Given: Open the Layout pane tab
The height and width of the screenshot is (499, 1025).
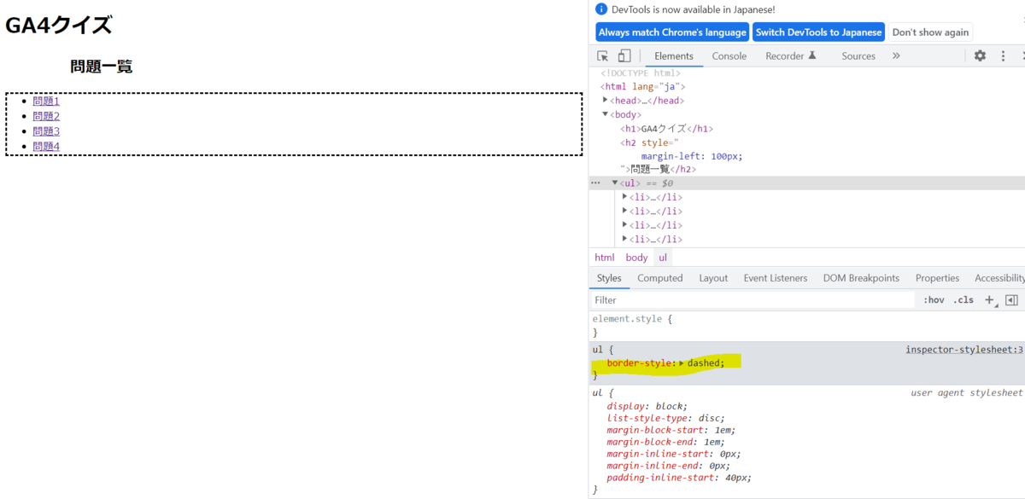Looking at the screenshot, I should pyautogui.click(x=713, y=278).
